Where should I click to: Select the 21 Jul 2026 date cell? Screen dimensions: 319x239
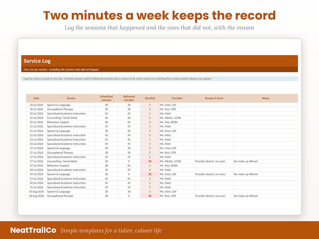37,126
